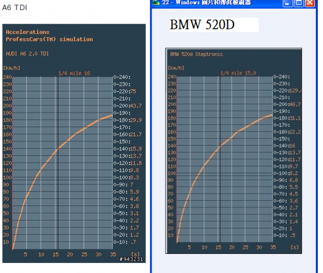Select BMW '0-50: 2.7' value
The width and height of the screenshot is (323, 273).
click(286, 207)
